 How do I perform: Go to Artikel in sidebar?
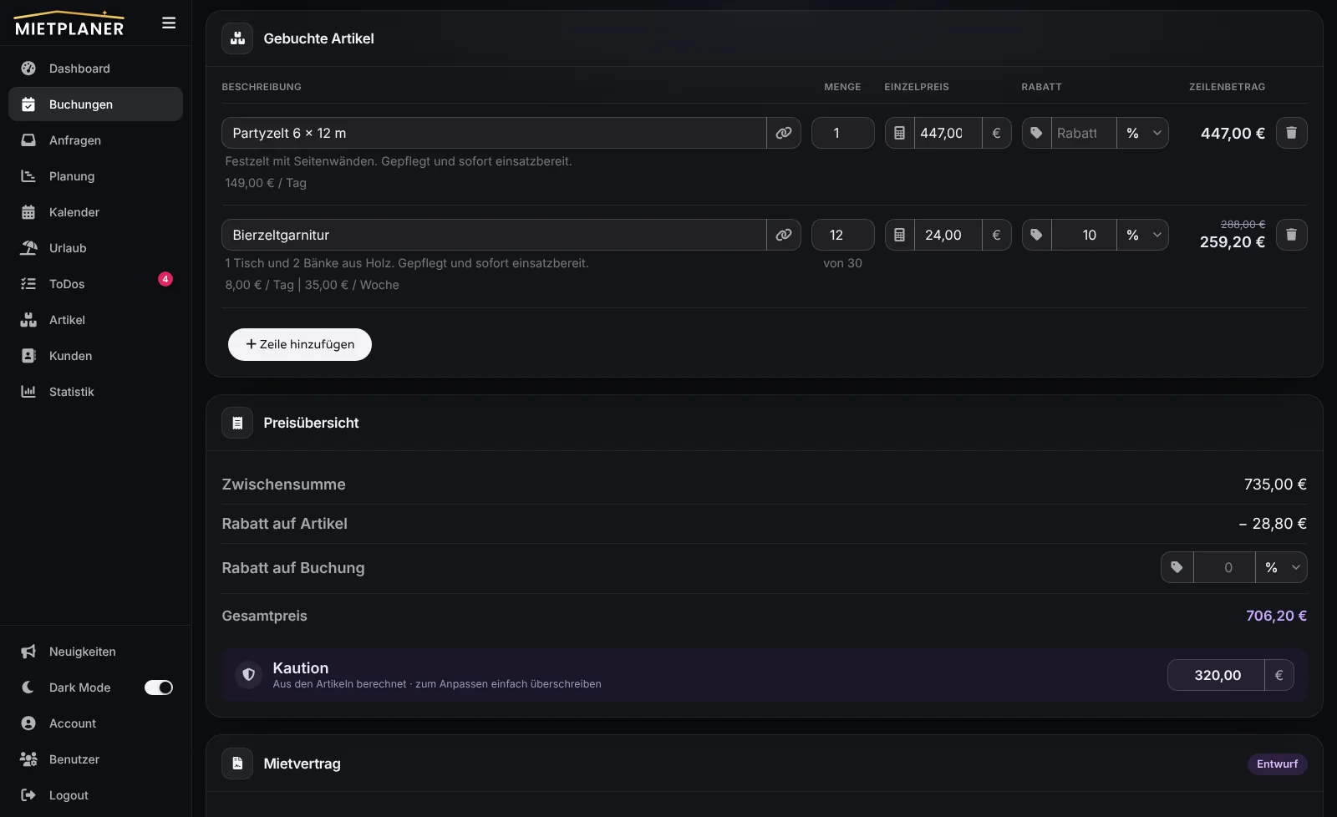(x=95, y=320)
